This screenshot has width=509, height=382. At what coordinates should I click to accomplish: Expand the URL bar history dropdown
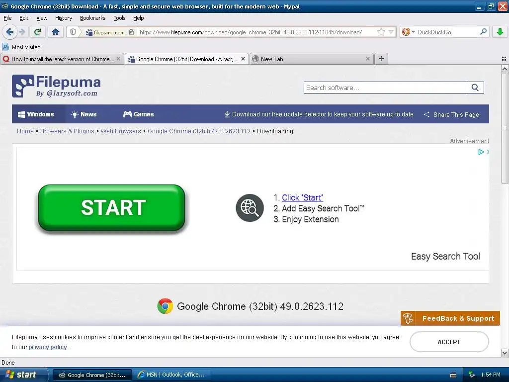coord(391,32)
